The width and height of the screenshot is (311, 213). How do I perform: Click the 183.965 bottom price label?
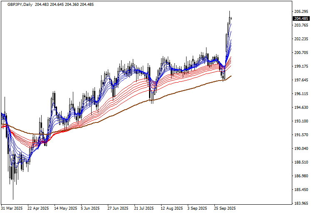[301, 203]
